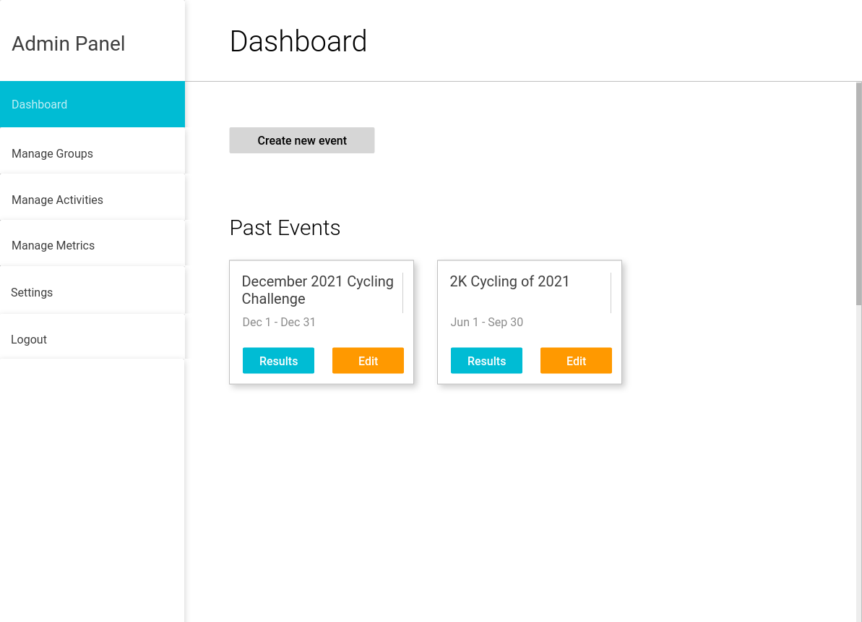Click the 2K Cycling of 2021 title
The image size is (862, 622).
click(x=509, y=281)
